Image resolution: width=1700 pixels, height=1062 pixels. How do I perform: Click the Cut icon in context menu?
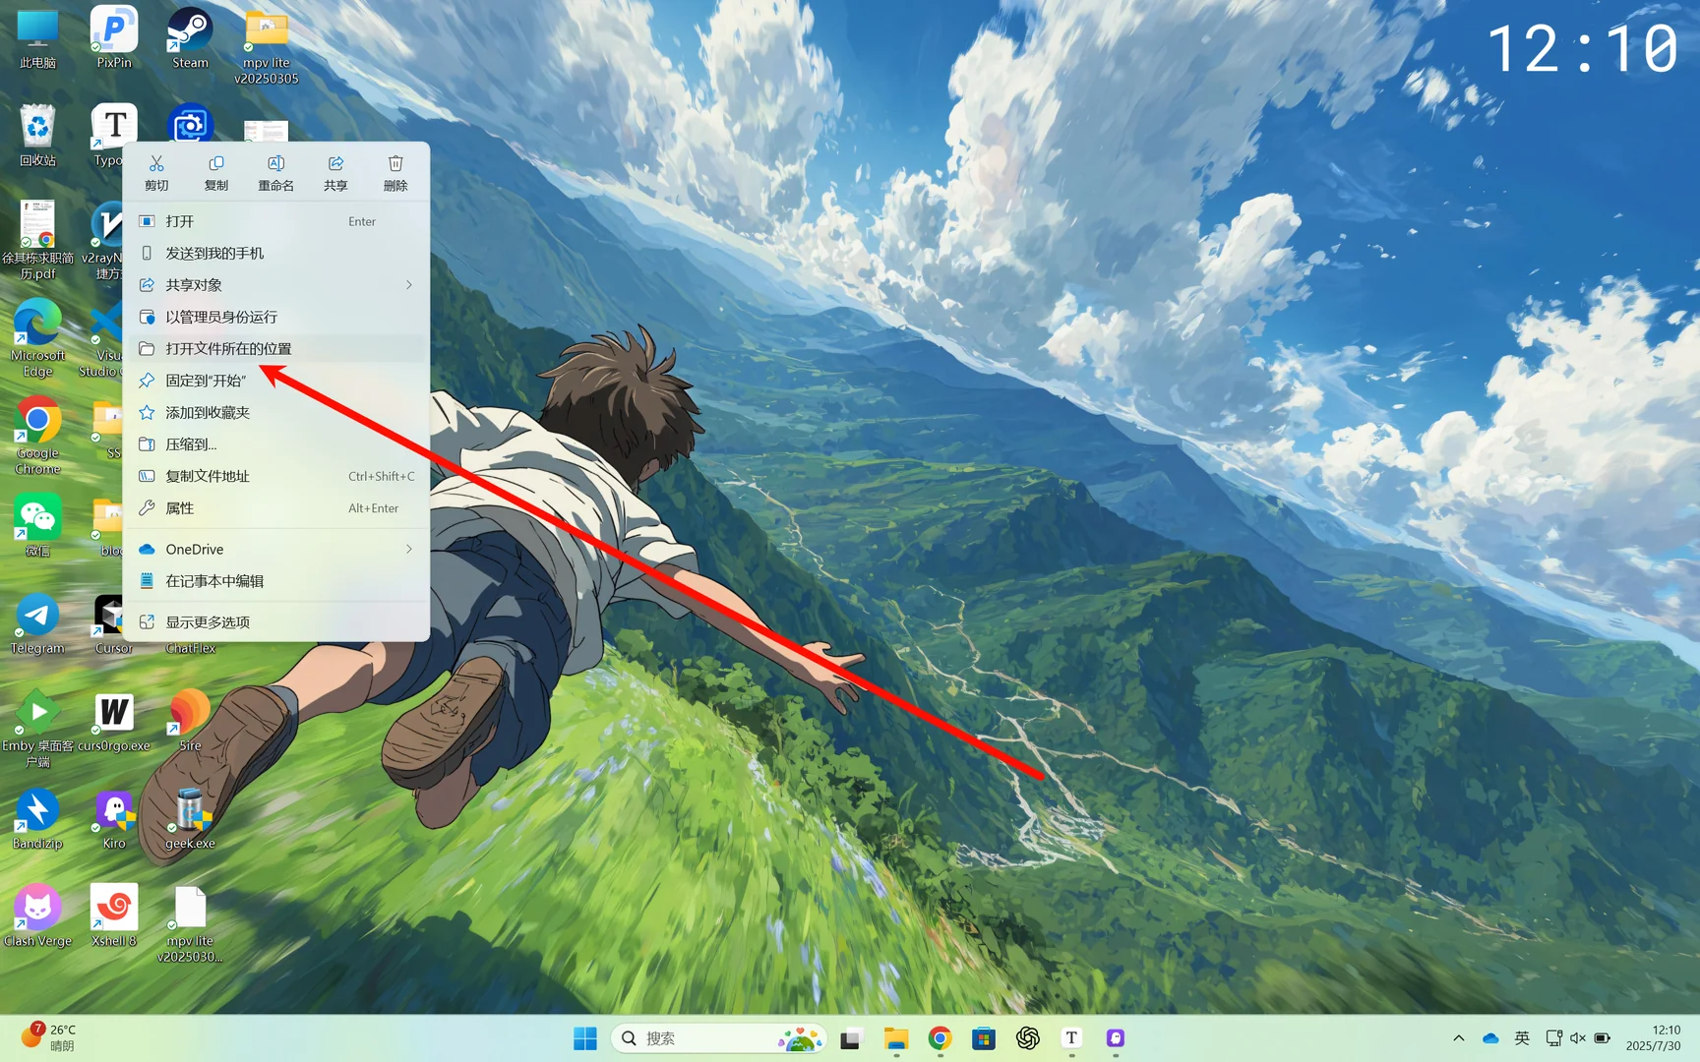pos(156,172)
